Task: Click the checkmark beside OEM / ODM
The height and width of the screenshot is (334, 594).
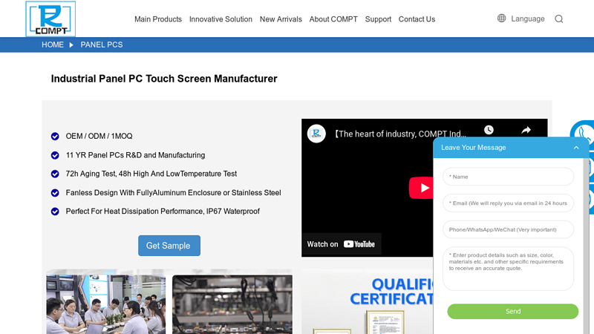Action: pos(55,137)
